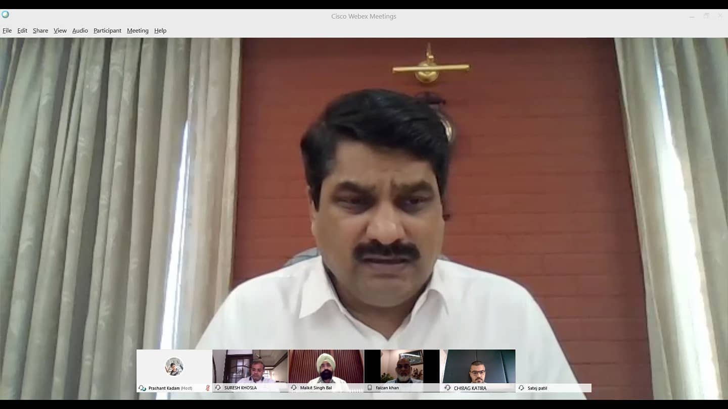Viewport: 728px width, 409px height.
Task: Click Prashant Kadam's muted microphone icon
Action: click(x=207, y=388)
